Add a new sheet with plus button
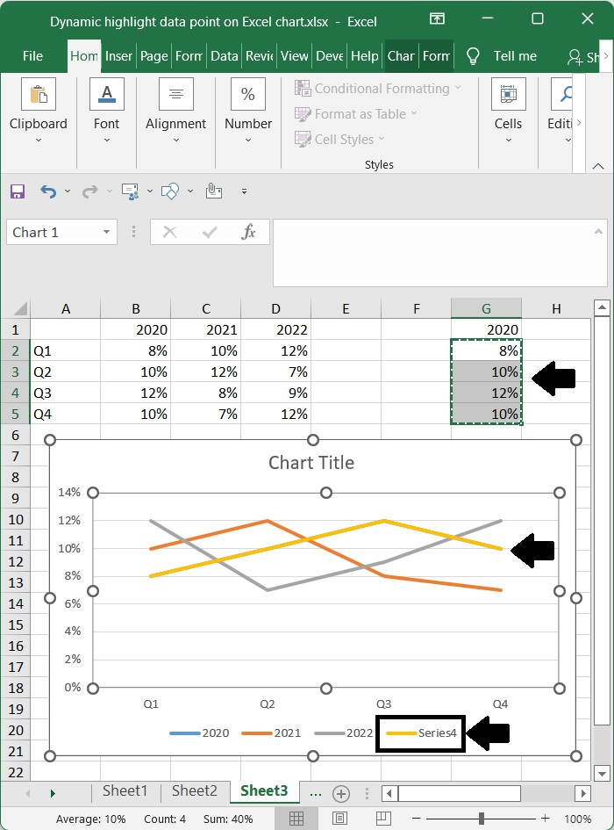 point(341,793)
